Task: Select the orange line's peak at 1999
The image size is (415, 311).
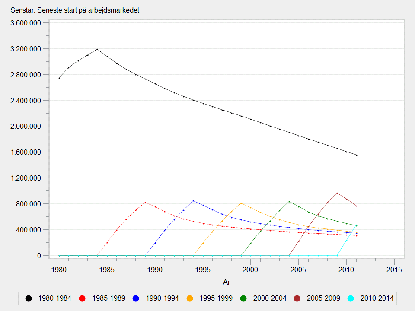Action: click(x=241, y=203)
